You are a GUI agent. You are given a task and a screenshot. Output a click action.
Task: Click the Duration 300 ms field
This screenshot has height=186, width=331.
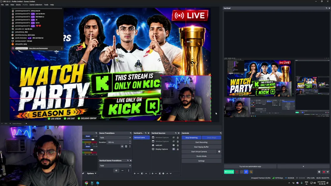[118, 142]
